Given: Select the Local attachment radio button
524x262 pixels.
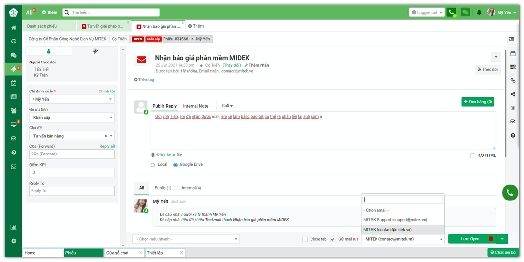Looking at the screenshot, I should (153, 165).
